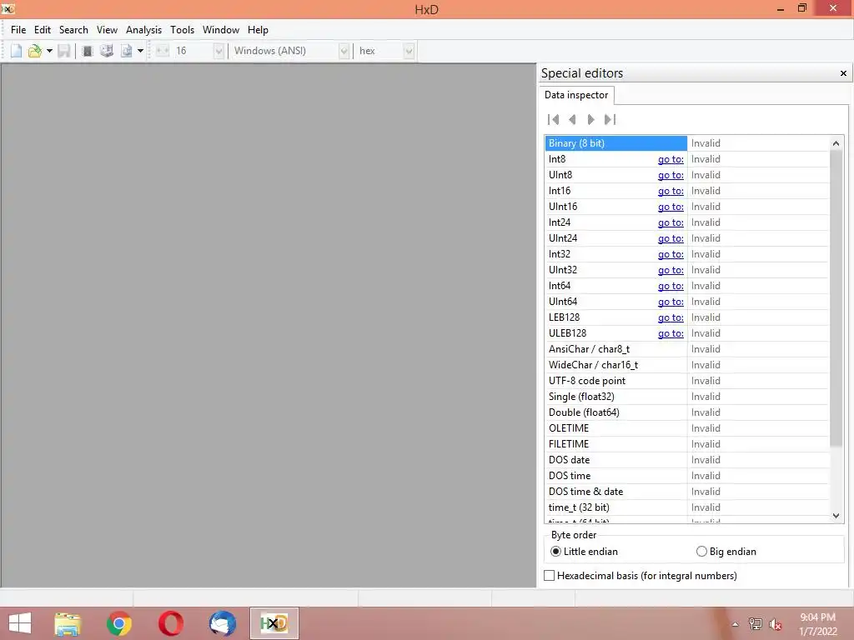The height and width of the screenshot is (640, 854).
Task: Click the Open disk image icon
Action: (127, 51)
